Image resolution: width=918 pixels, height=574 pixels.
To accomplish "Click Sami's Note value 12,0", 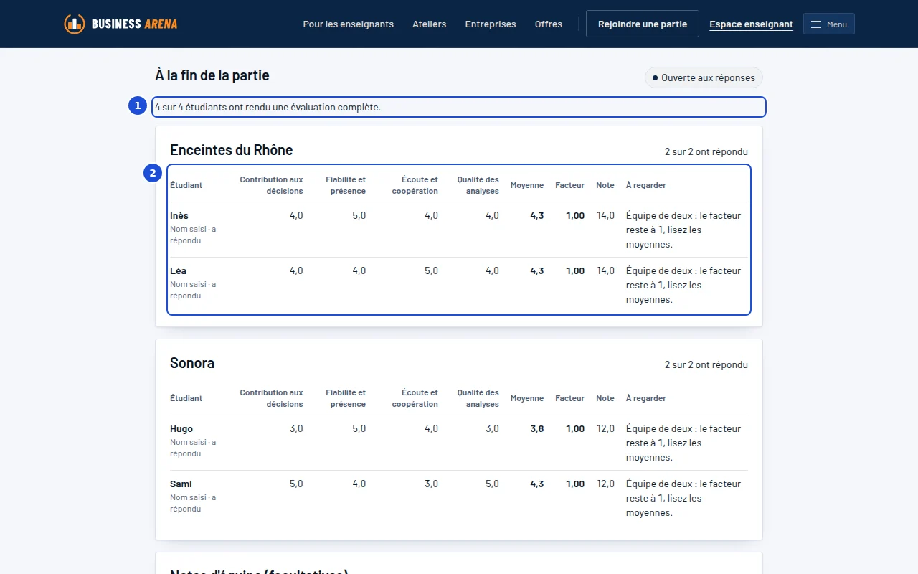I will click(x=605, y=484).
